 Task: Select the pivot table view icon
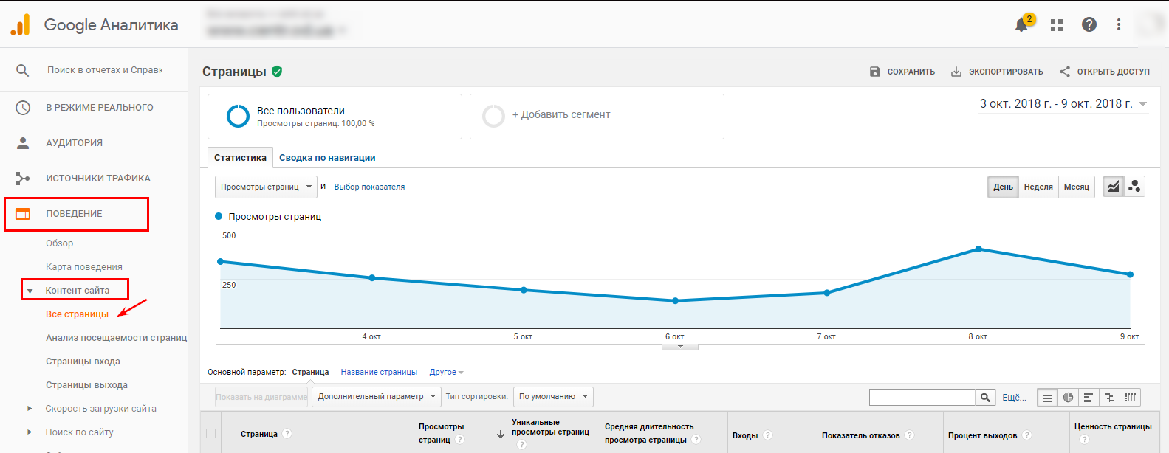coord(1130,397)
